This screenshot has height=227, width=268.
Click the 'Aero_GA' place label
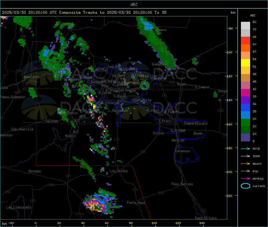tap(178, 140)
